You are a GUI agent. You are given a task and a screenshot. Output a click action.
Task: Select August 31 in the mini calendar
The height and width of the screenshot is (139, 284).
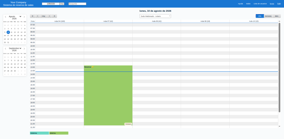tap(8, 42)
